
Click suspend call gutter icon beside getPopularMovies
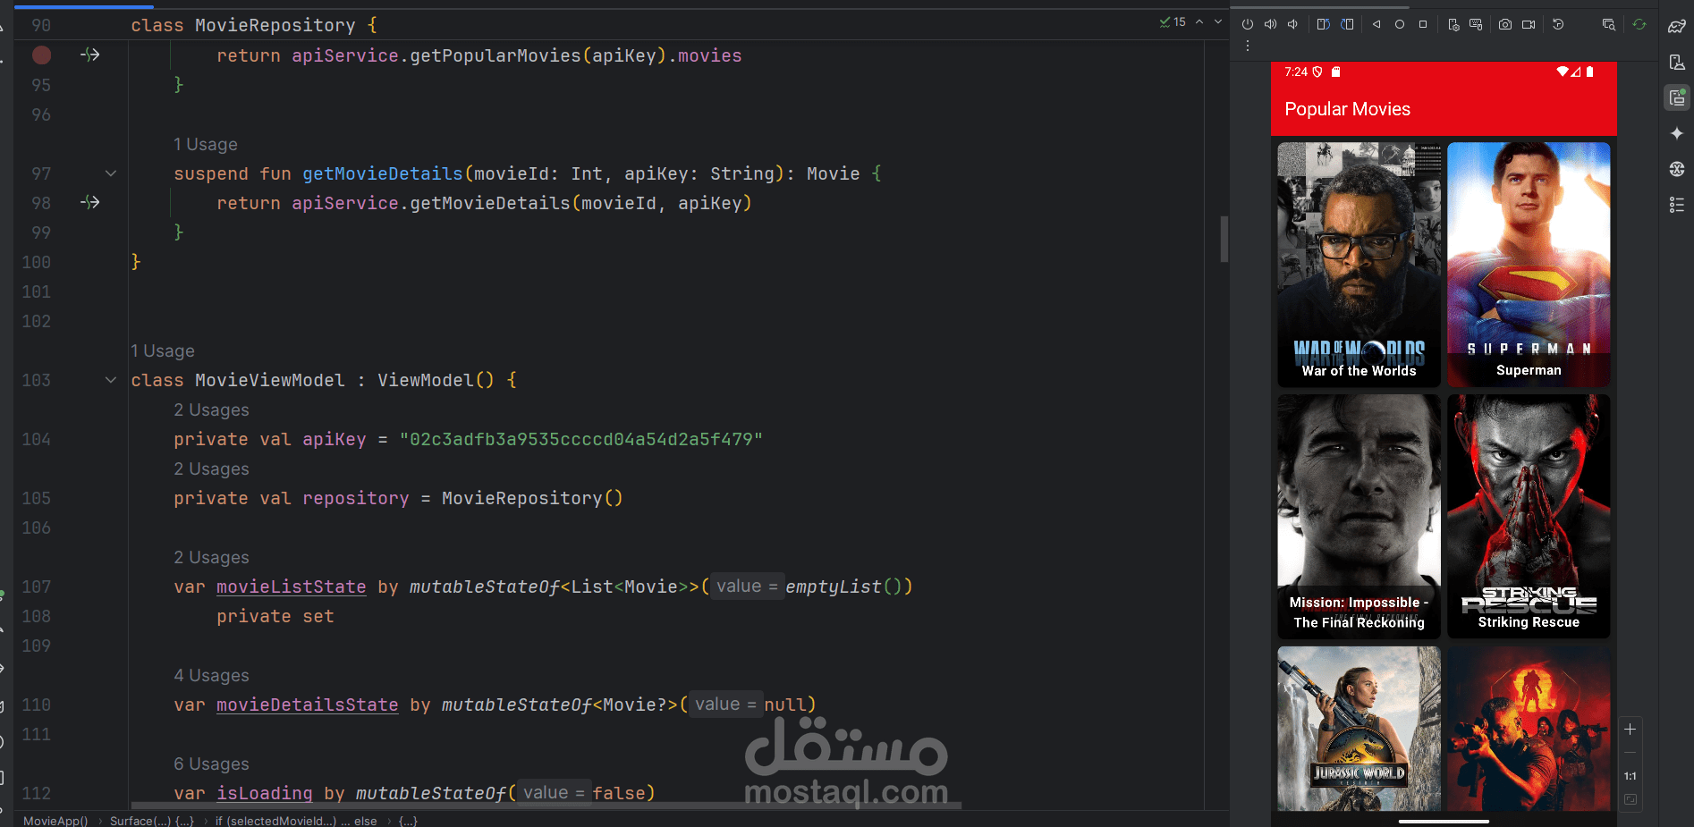coord(90,55)
